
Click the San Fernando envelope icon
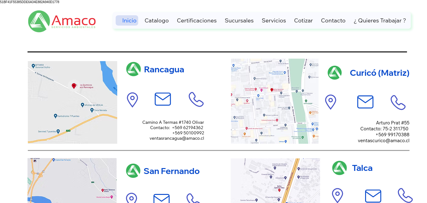pos(162,198)
